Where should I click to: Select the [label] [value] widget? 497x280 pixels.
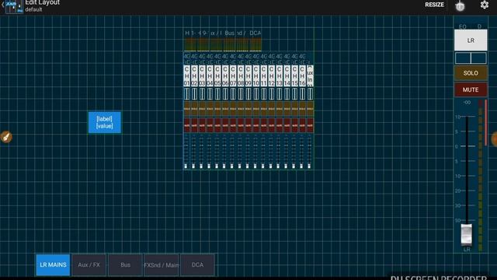(105, 122)
